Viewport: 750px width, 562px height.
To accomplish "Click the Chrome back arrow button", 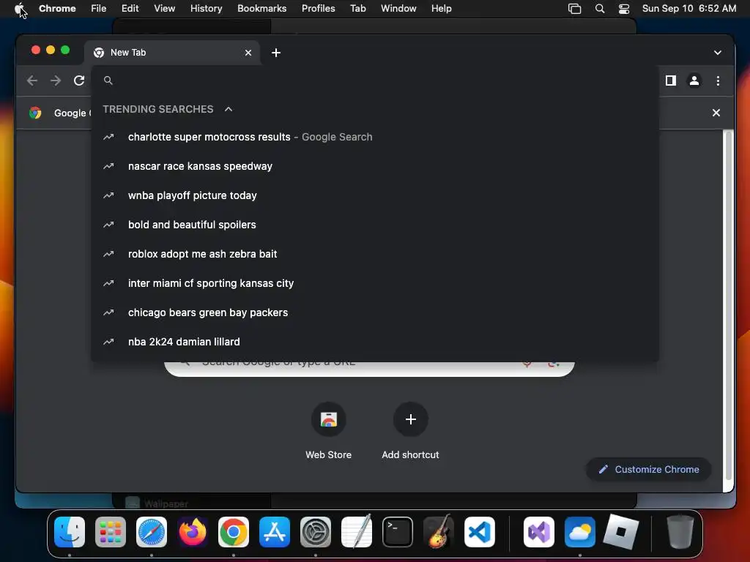I will [32, 80].
